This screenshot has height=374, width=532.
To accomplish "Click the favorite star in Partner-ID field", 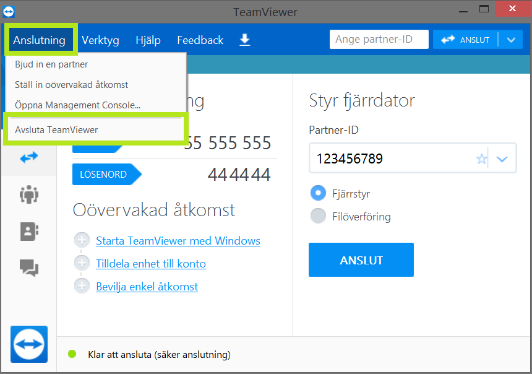I will point(481,159).
